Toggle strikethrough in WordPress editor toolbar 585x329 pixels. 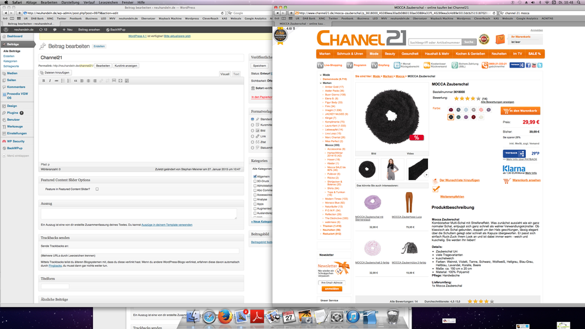(56, 80)
